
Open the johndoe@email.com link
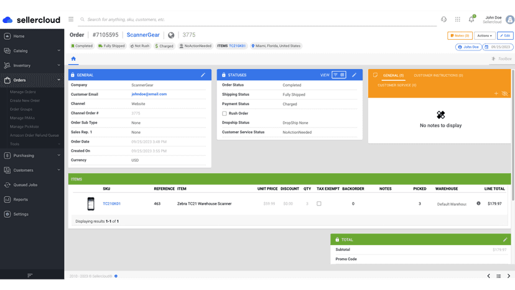coord(149,94)
